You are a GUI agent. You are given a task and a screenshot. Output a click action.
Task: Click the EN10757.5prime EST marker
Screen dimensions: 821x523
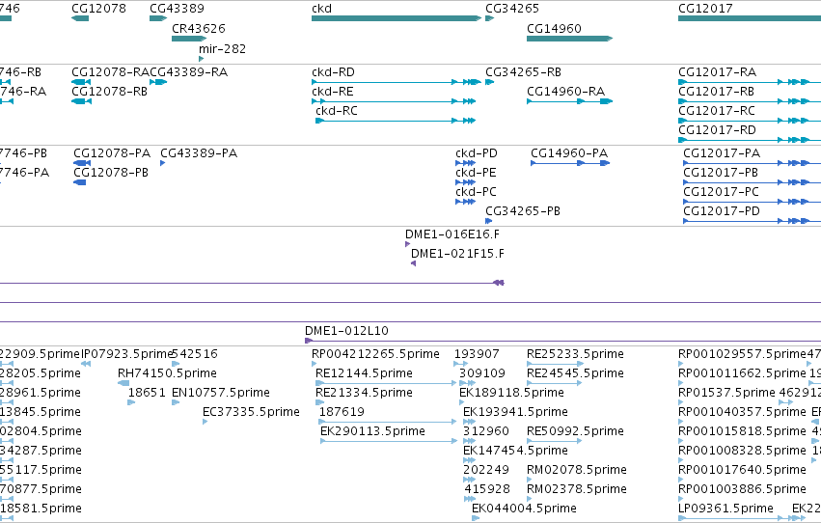click(x=176, y=402)
